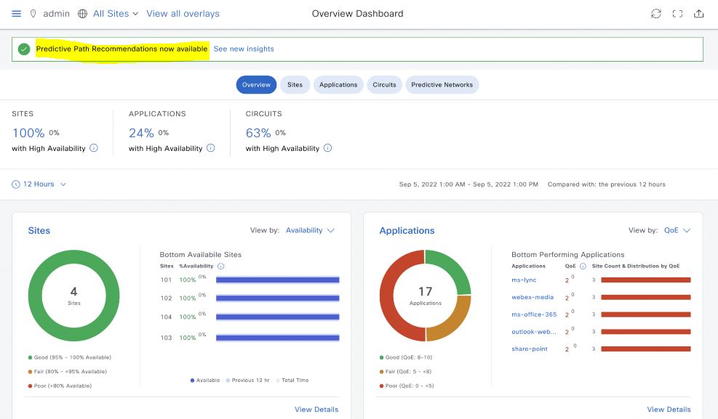
Task: Click the fullscreen expand icon
Action: [677, 14]
